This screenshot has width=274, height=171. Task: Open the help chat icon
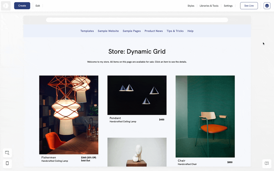[266, 163]
